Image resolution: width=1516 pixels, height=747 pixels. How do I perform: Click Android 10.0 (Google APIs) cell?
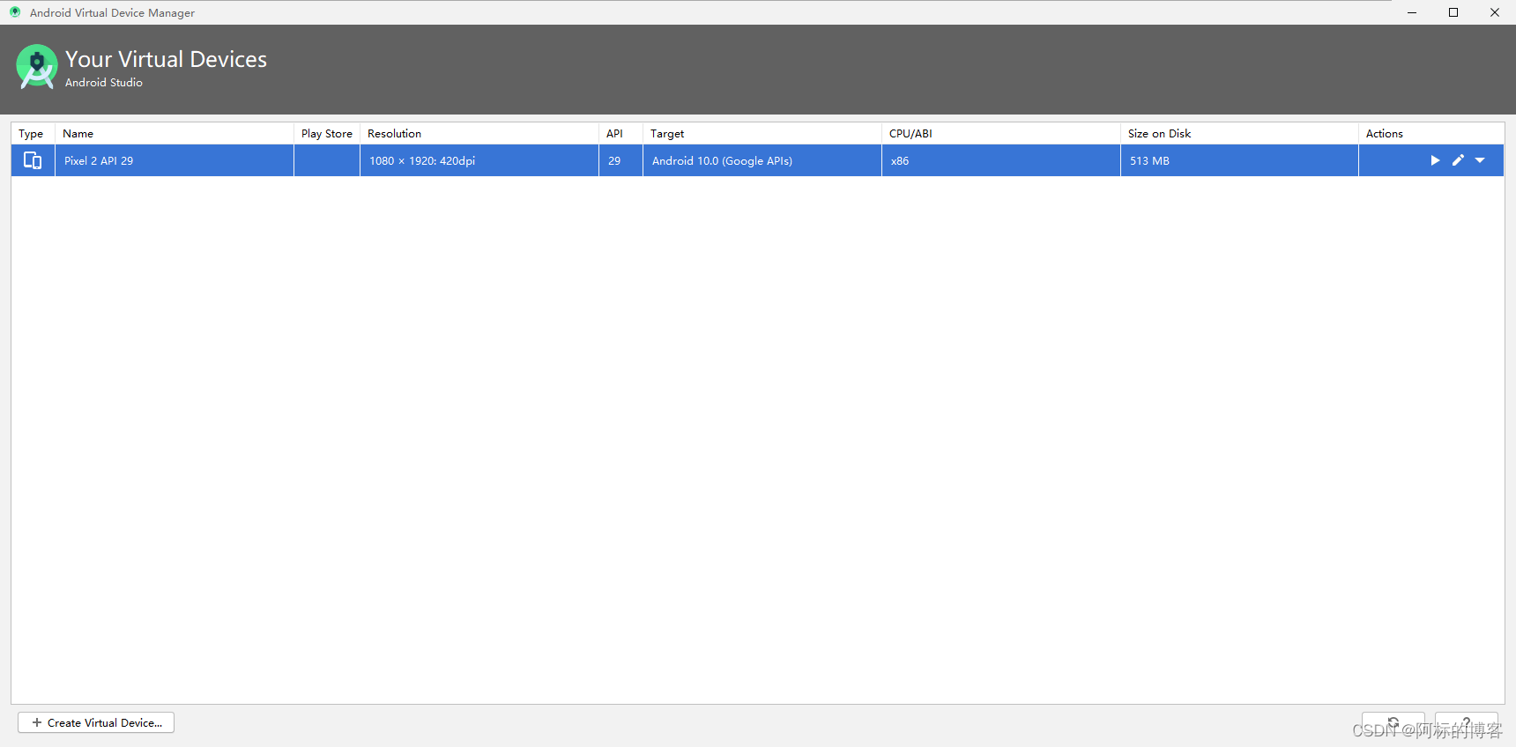(762, 160)
